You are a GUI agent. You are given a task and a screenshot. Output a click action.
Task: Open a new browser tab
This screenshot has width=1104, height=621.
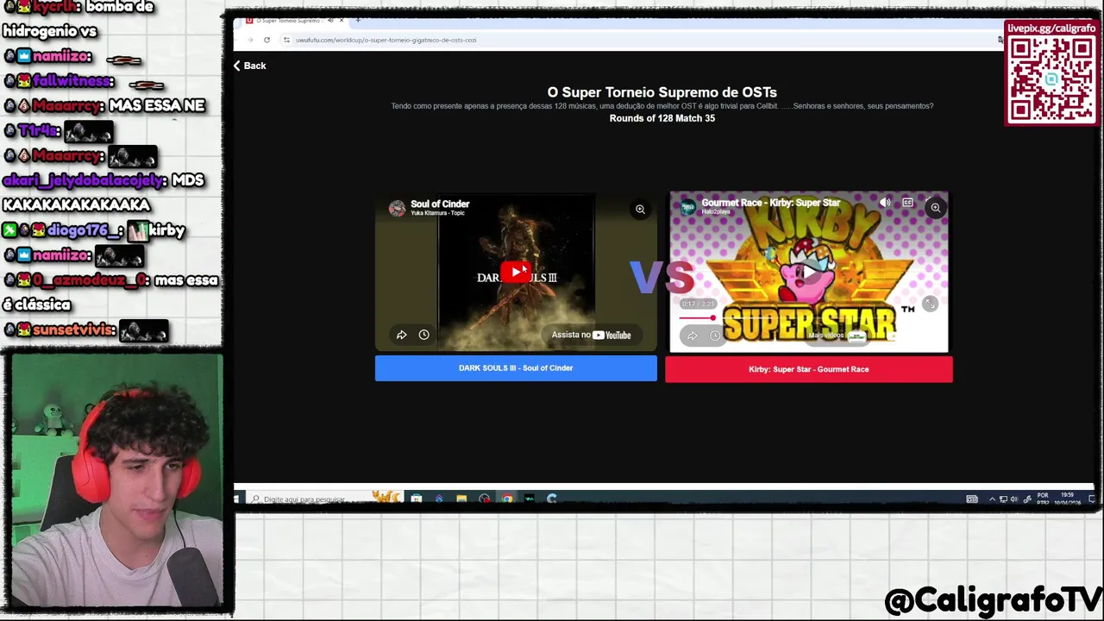tap(358, 20)
